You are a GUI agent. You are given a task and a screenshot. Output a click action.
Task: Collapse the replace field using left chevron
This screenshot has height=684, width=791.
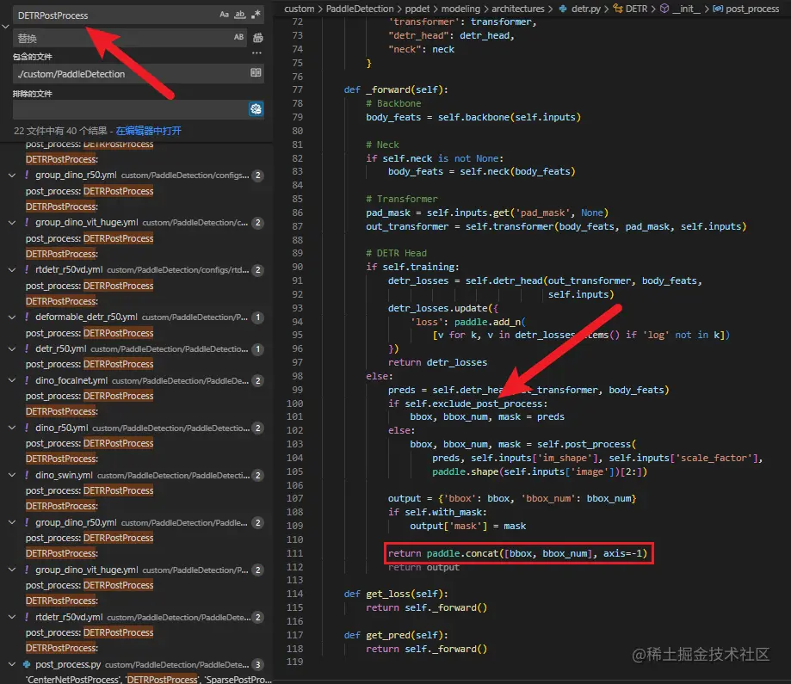click(5, 26)
